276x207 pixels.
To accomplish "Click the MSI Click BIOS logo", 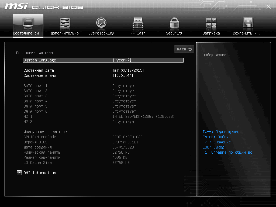I will [x=44, y=6].
